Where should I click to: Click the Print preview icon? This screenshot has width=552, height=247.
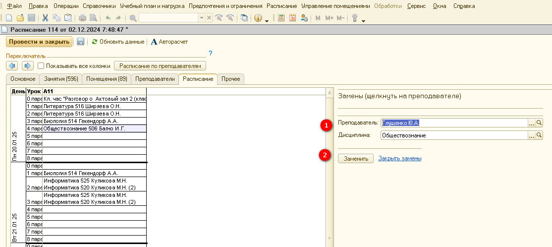pyautogui.click(x=93, y=18)
